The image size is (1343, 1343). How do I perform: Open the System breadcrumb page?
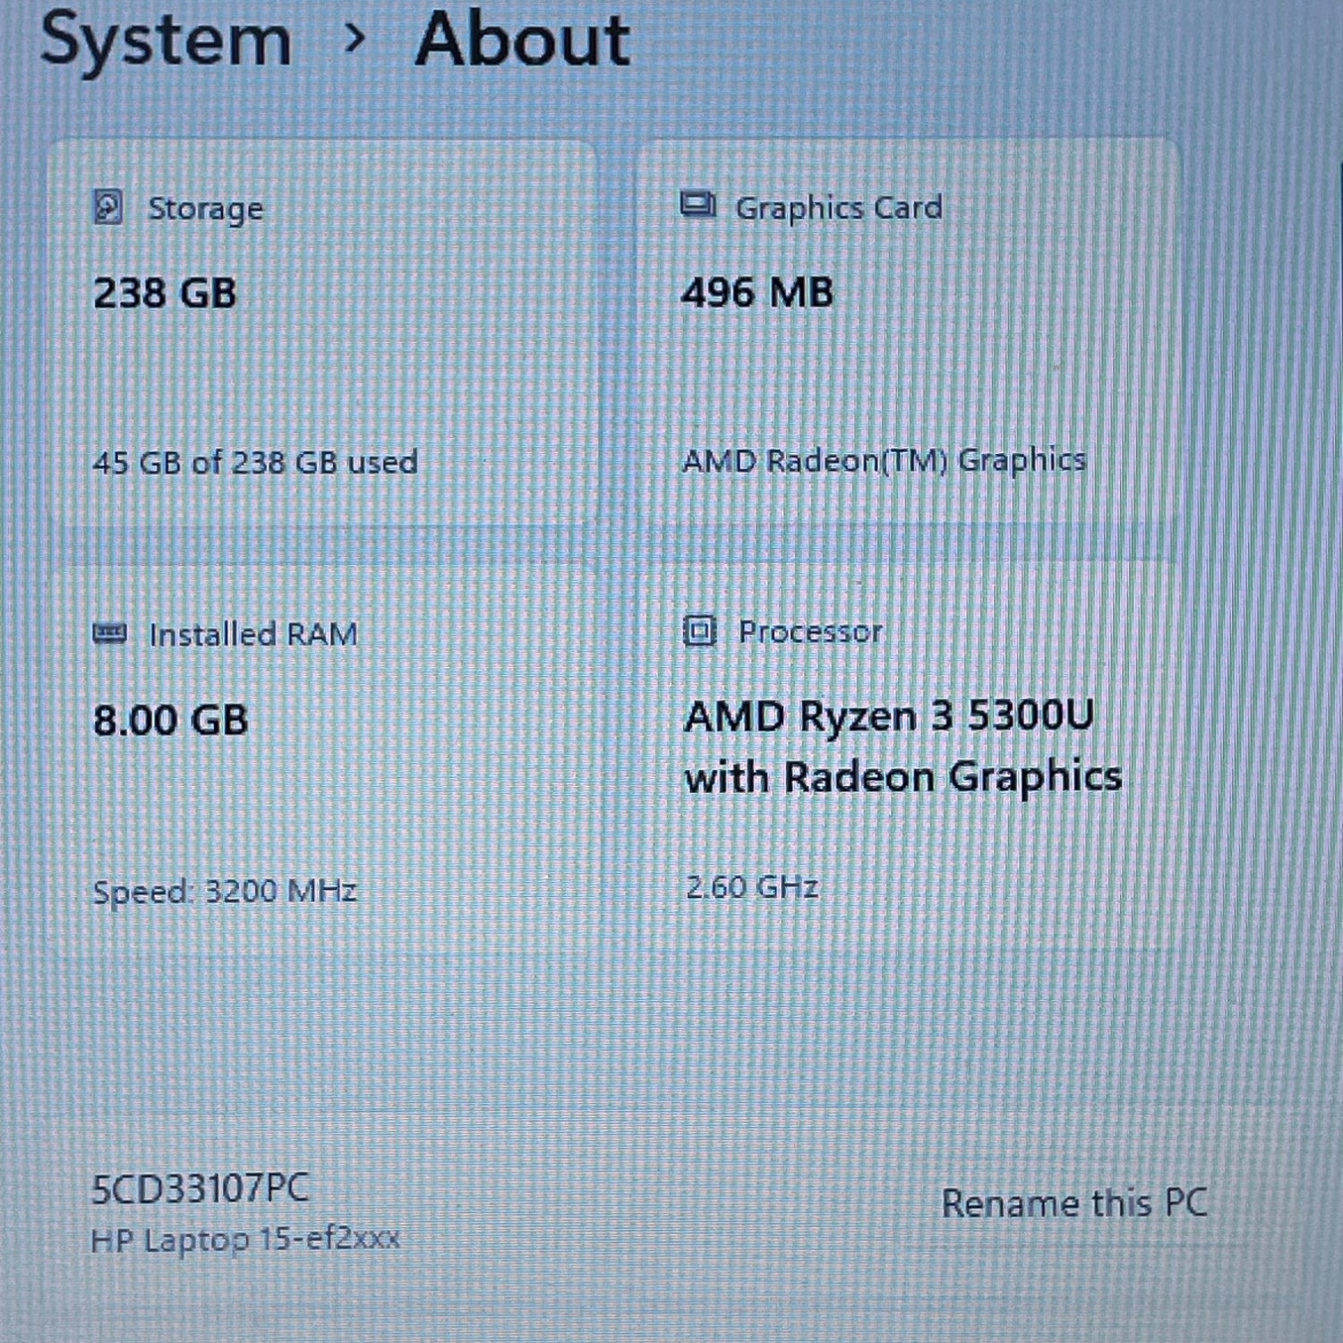tap(166, 40)
